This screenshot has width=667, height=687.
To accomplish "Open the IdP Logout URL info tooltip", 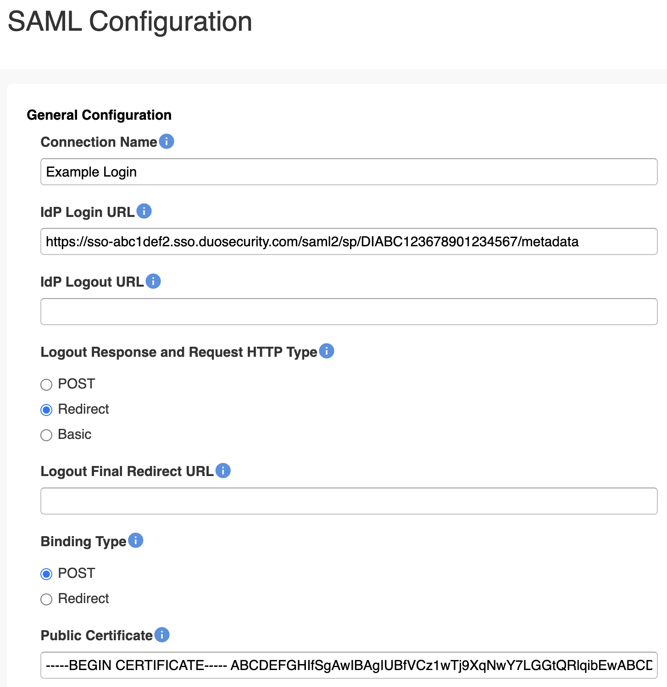I will [x=153, y=281].
